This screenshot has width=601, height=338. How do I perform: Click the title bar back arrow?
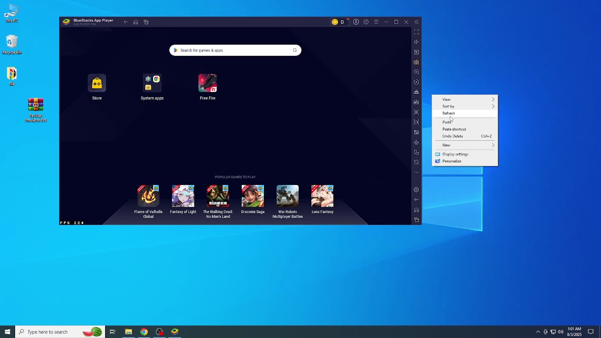126,22
